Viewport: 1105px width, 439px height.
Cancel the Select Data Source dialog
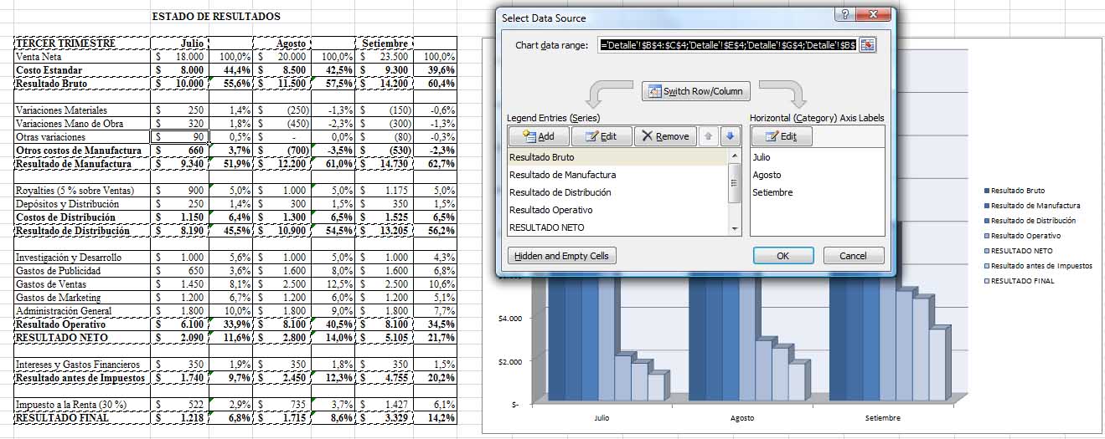click(853, 256)
